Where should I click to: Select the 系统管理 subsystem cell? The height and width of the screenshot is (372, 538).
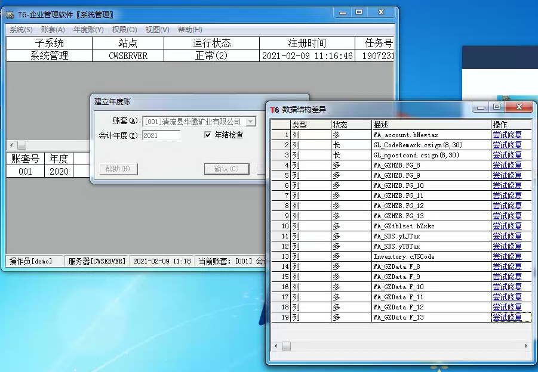click(x=50, y=55)
